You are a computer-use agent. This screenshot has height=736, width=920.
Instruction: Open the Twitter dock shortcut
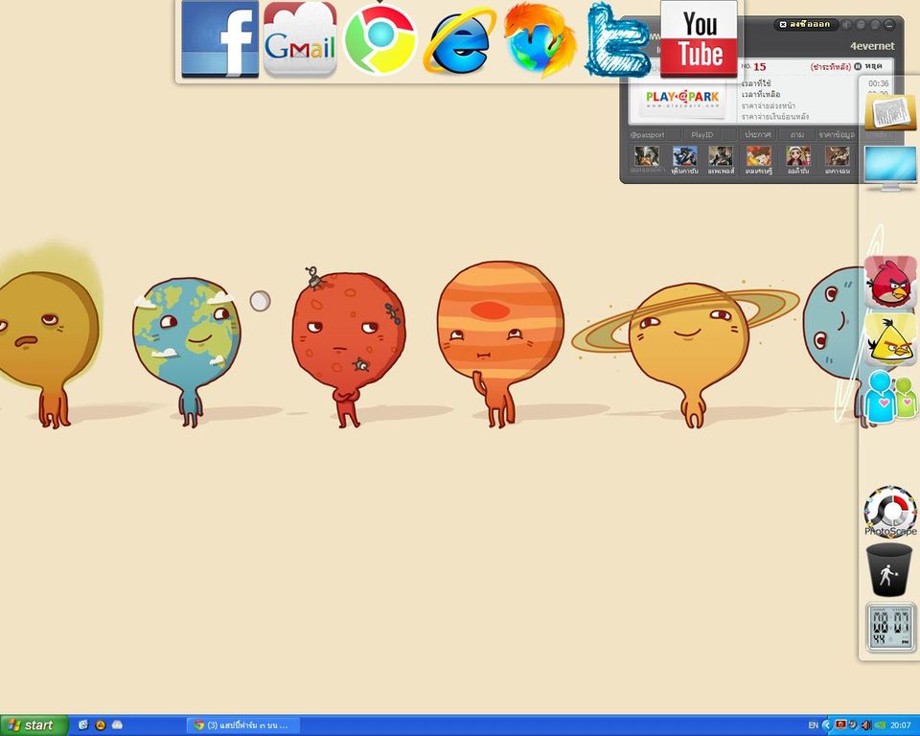pos(618,40)
